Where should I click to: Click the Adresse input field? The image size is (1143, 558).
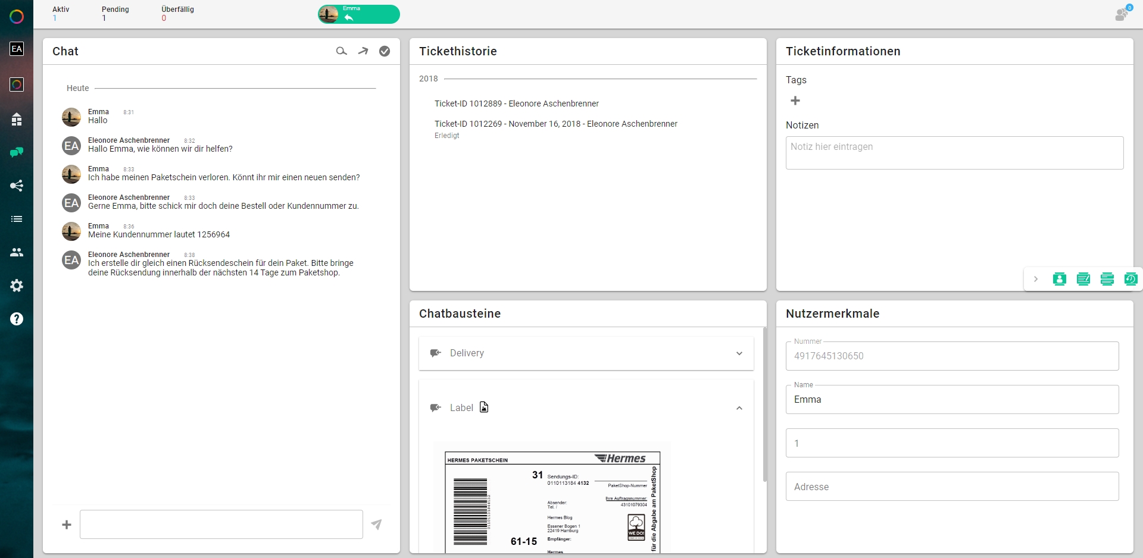pyautogui.click(x=952, y=486)
